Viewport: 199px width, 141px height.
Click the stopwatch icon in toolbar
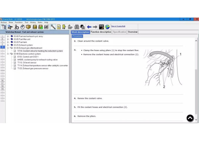pyautogui.click(x=22, y=27)
